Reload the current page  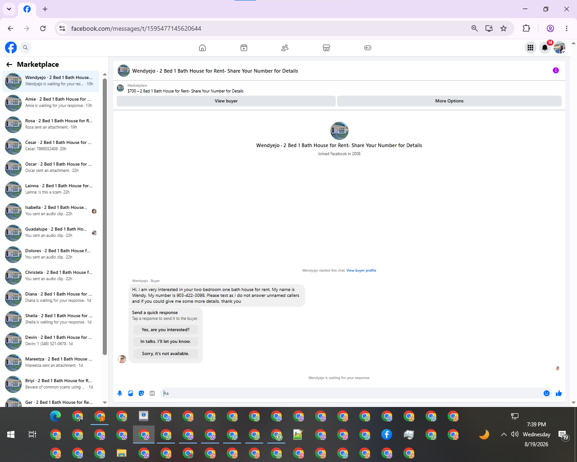pyautogui.click(x=43, y=28)
